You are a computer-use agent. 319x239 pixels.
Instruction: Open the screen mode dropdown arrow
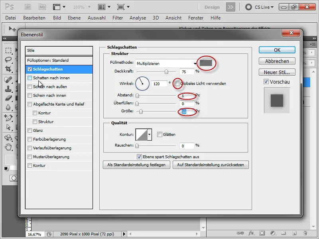pyautogui.click(x=128, y=7)
